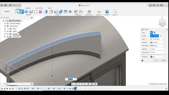Open the Help question mark icon

point(161,5)
